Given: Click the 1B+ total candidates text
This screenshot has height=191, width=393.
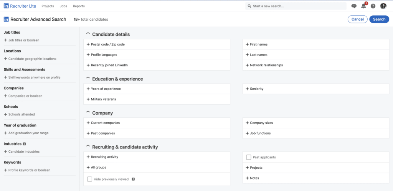Looking at the screenshot, I should point(91,19).
